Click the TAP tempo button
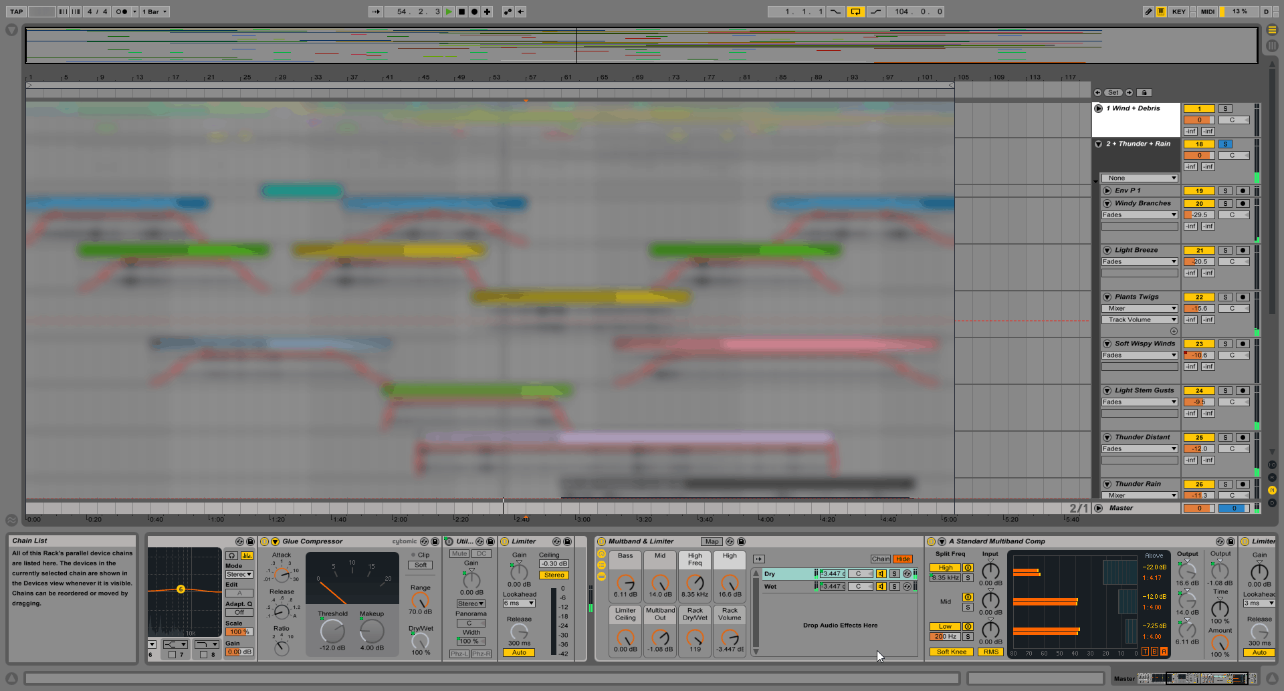1284x691 pixels. click(x=16, y=11)
